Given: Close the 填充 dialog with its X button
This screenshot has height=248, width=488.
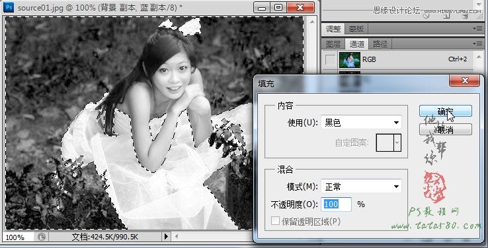Looking at the screenshot, I should pos(464,80).
